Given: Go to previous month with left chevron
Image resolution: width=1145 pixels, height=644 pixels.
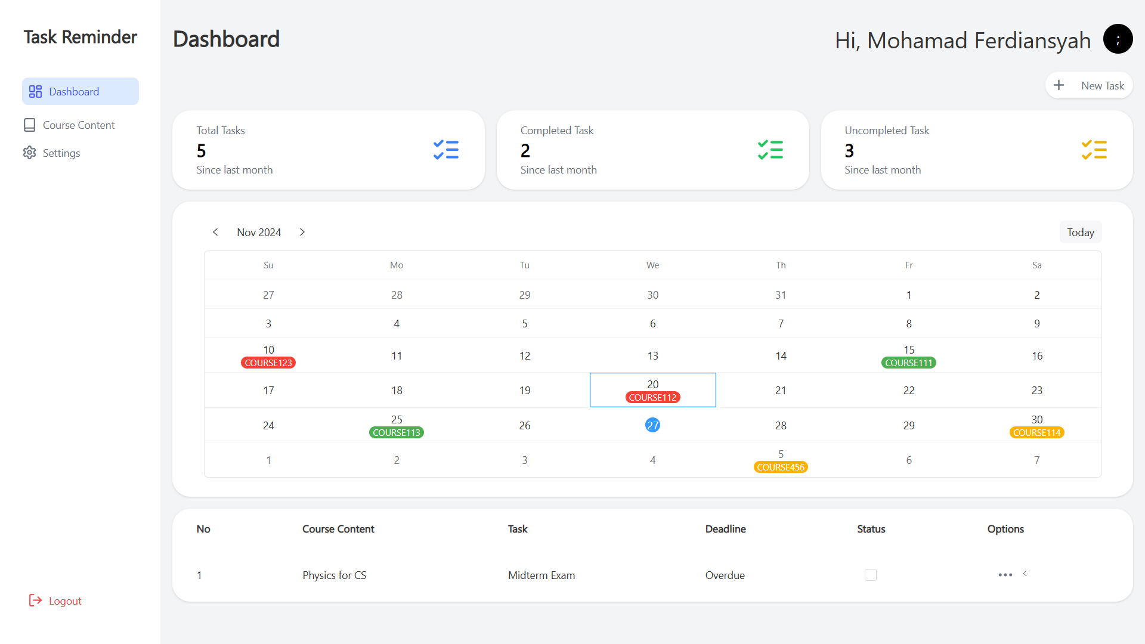Looking at the screenshot, I should 215,232.
